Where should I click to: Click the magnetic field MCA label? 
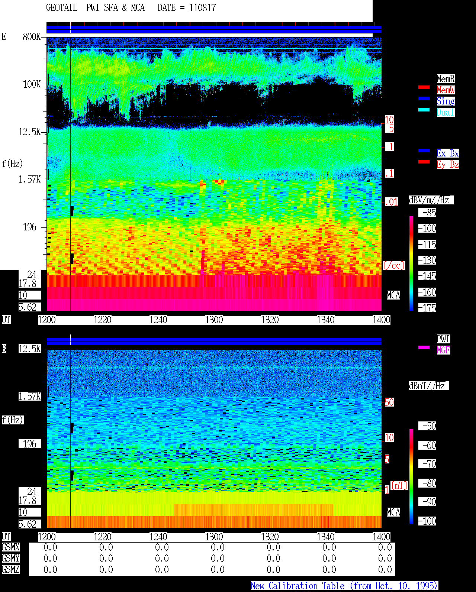point(393,512)
